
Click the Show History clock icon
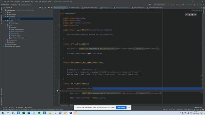coord(194,4)
